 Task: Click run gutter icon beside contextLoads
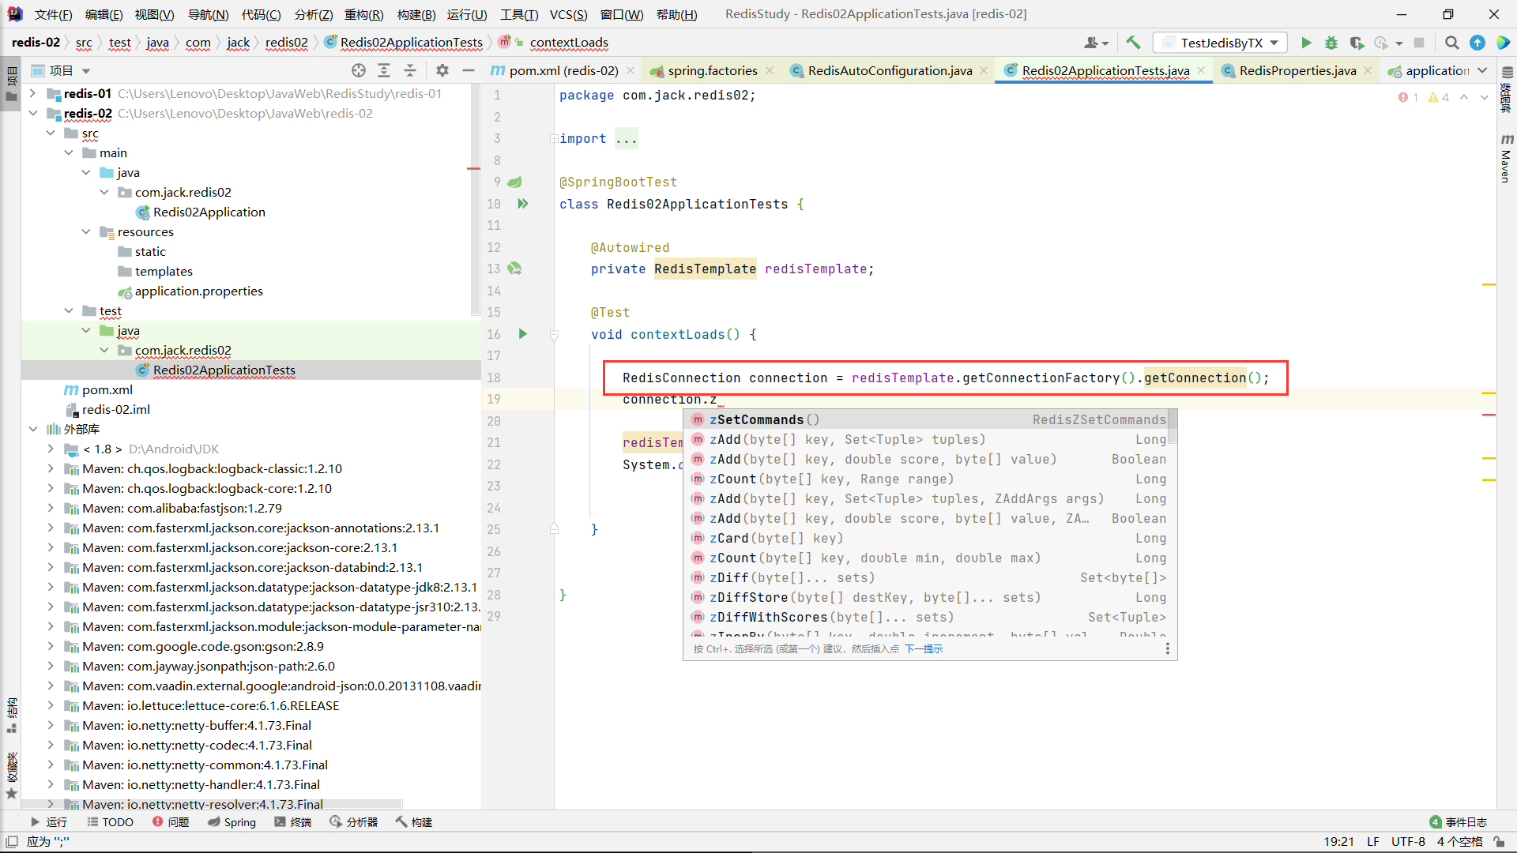click(x=522, y=334)
